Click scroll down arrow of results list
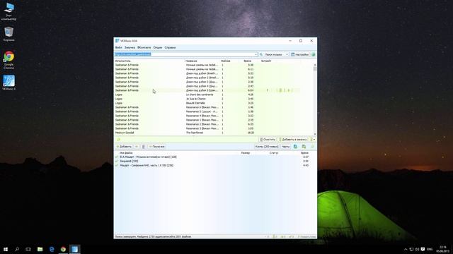This screenshot has width=453, height=254. [x=315, y=134]
